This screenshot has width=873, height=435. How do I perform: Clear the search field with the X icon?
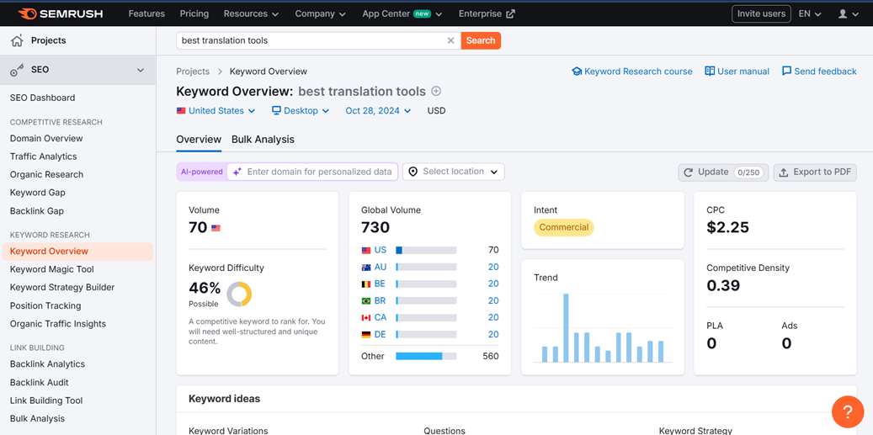click(451, 40)
